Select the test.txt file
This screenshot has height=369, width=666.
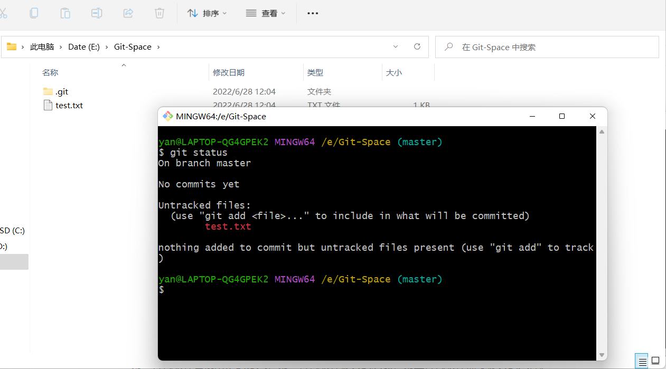click(69, 105)
